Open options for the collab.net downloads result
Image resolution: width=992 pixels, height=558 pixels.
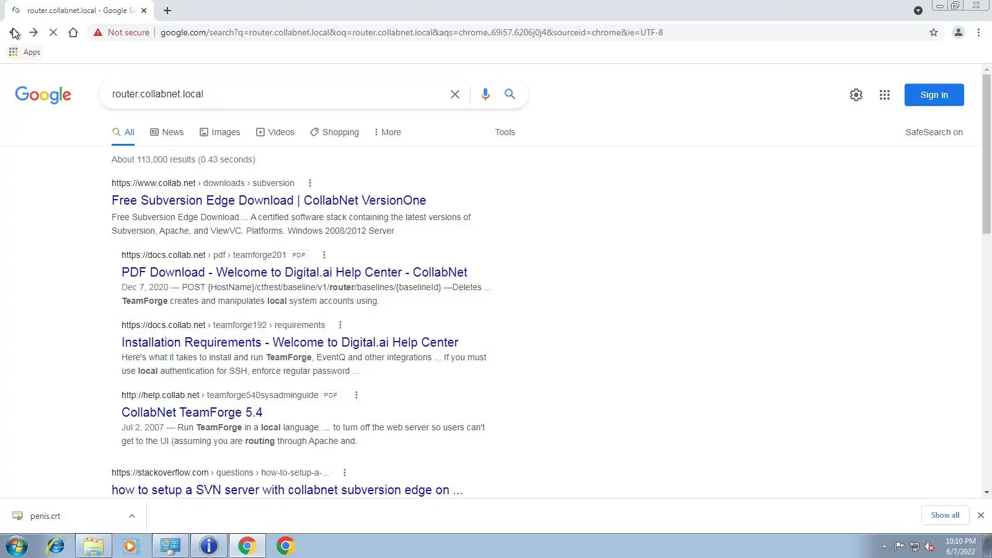(x=310, y=183)
